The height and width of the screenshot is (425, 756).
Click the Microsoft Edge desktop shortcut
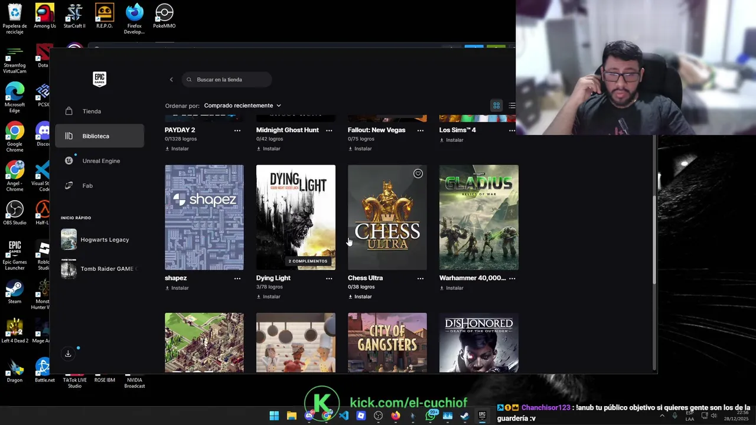click(15, 97)
